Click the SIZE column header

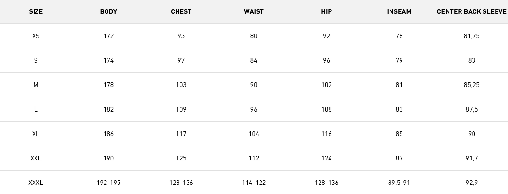(x=35, y=11)
